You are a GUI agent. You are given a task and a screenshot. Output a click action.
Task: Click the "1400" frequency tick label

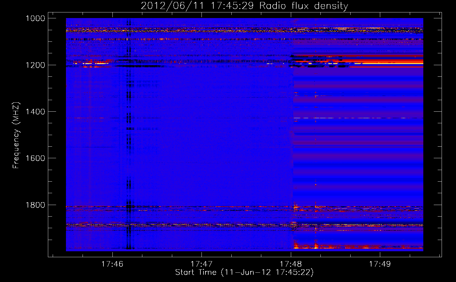[x=35, y=112]
